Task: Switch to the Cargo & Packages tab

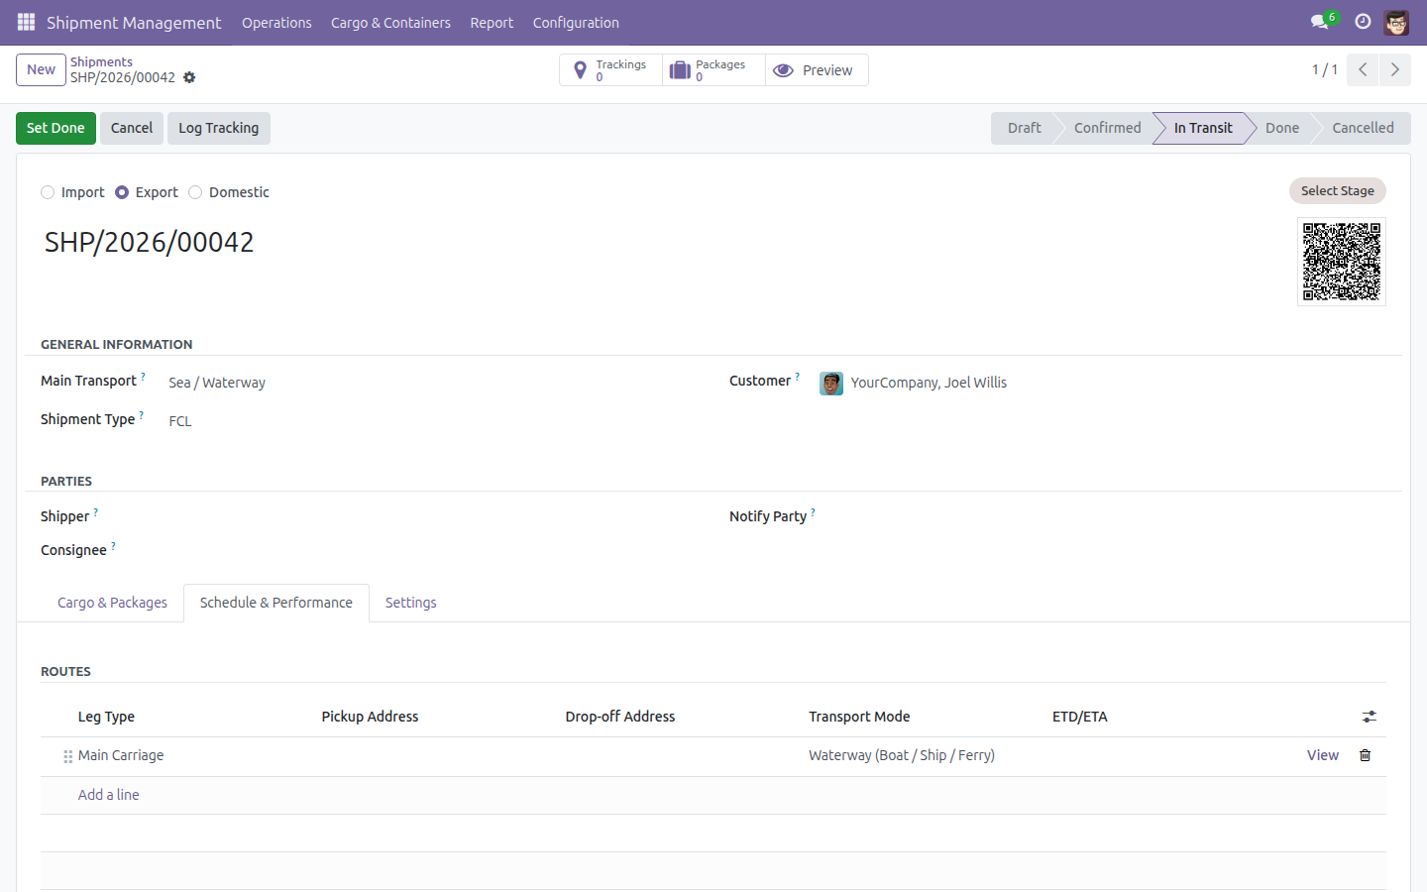Action: point(112,603)
